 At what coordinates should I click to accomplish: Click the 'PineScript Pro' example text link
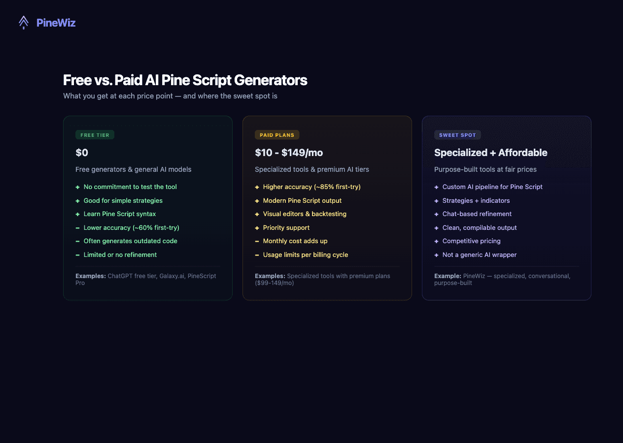pos(202,276)
